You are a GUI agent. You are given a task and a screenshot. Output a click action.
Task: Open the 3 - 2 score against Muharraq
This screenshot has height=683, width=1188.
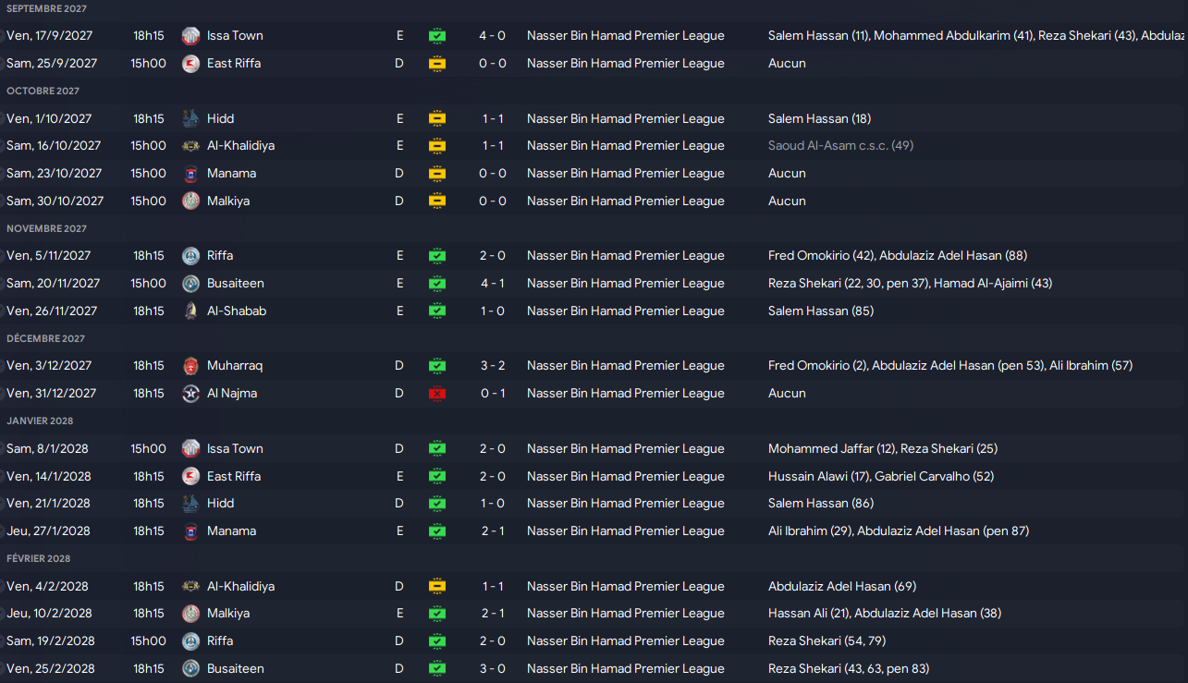click(x=493, y=366)
